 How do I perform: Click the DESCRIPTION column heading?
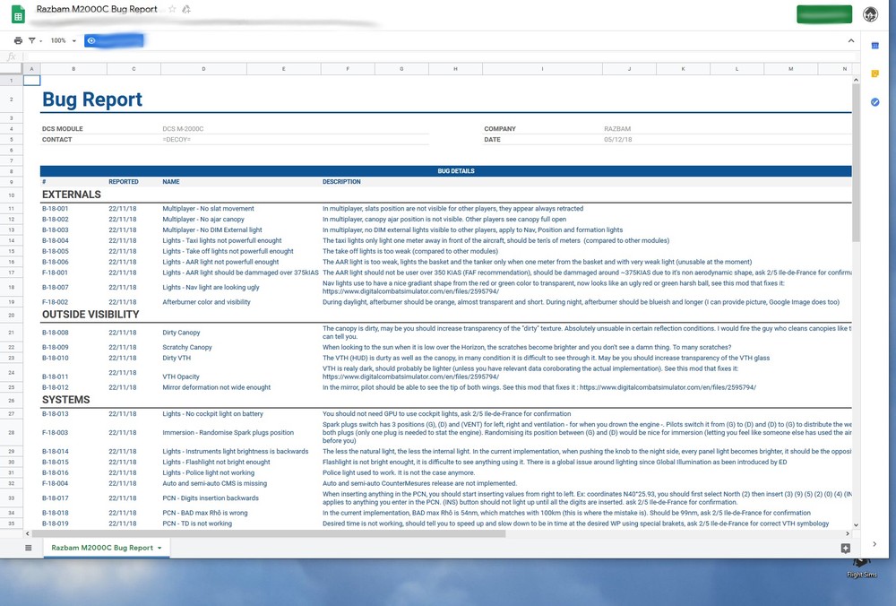[341, 182]
